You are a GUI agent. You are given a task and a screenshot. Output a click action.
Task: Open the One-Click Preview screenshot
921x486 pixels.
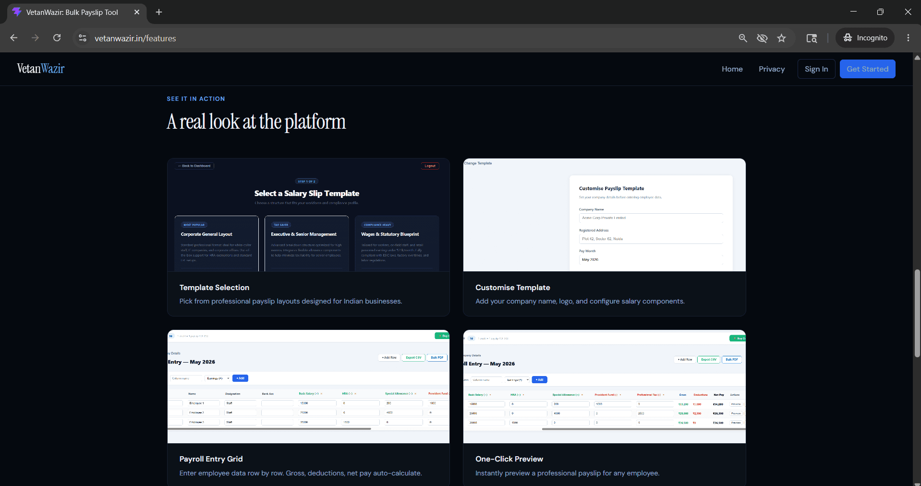[x=605, y=387]
